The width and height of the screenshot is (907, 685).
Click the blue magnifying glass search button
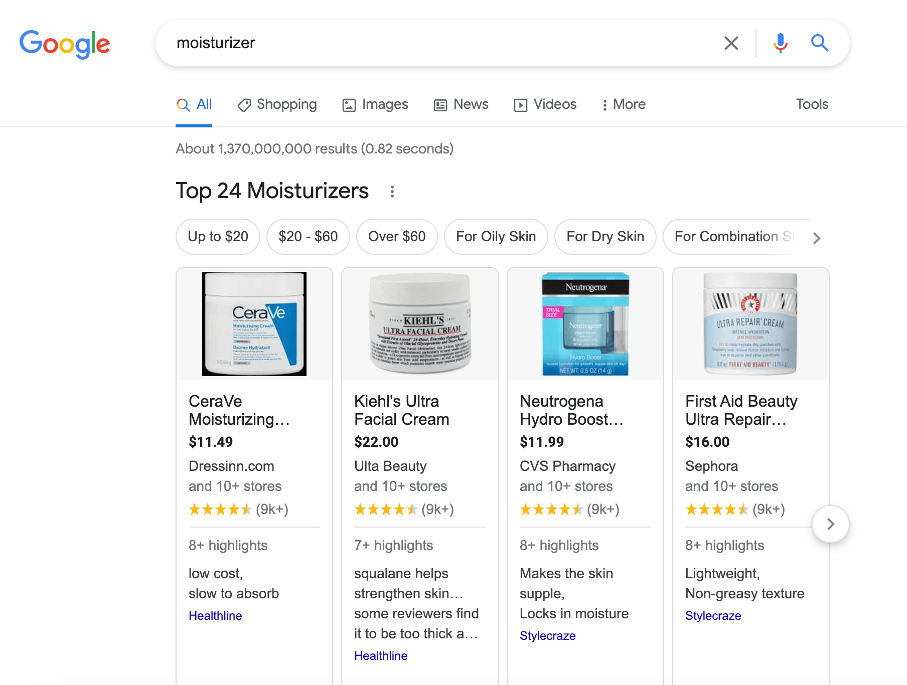click(x=819, y=43)
